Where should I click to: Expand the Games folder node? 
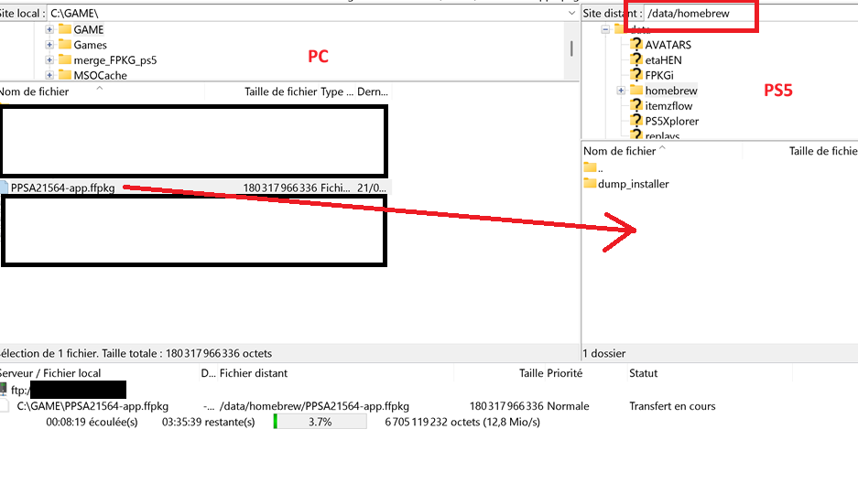(49, 45)
